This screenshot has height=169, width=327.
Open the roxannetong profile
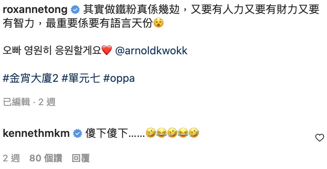tap(35, 10)
